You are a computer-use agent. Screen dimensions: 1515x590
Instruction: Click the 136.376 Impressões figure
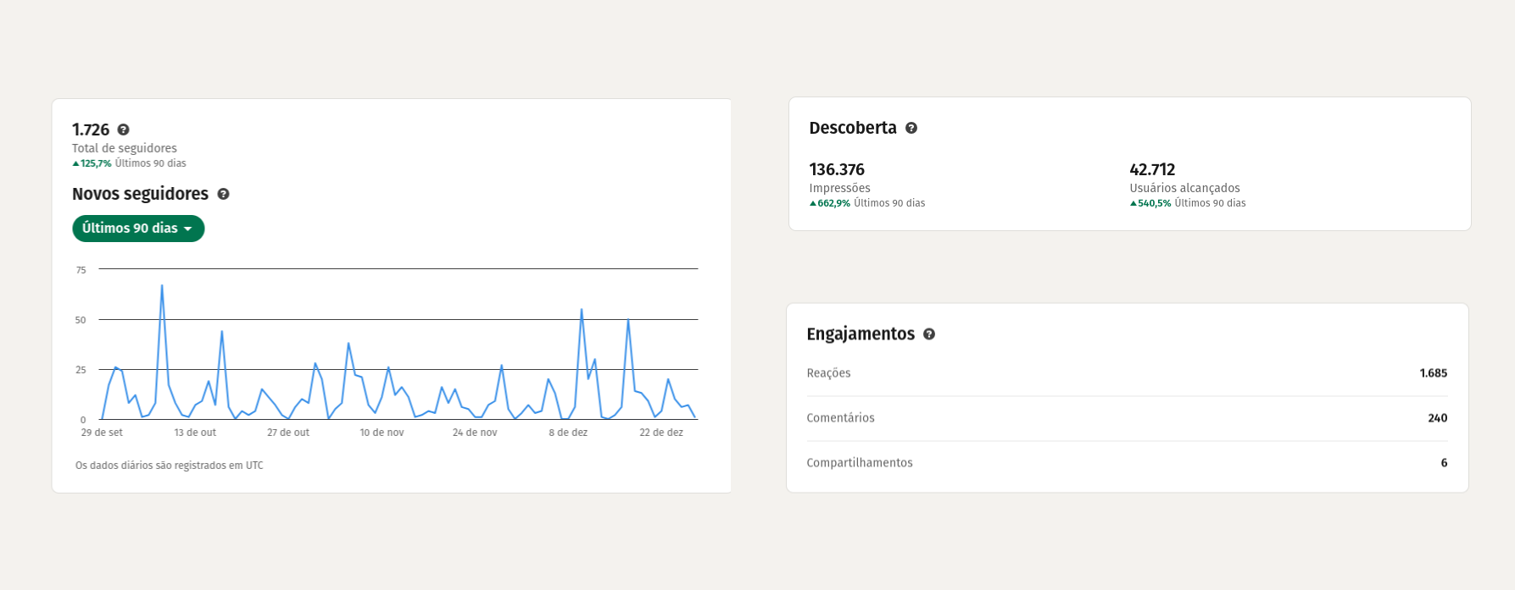click(837, 169)
